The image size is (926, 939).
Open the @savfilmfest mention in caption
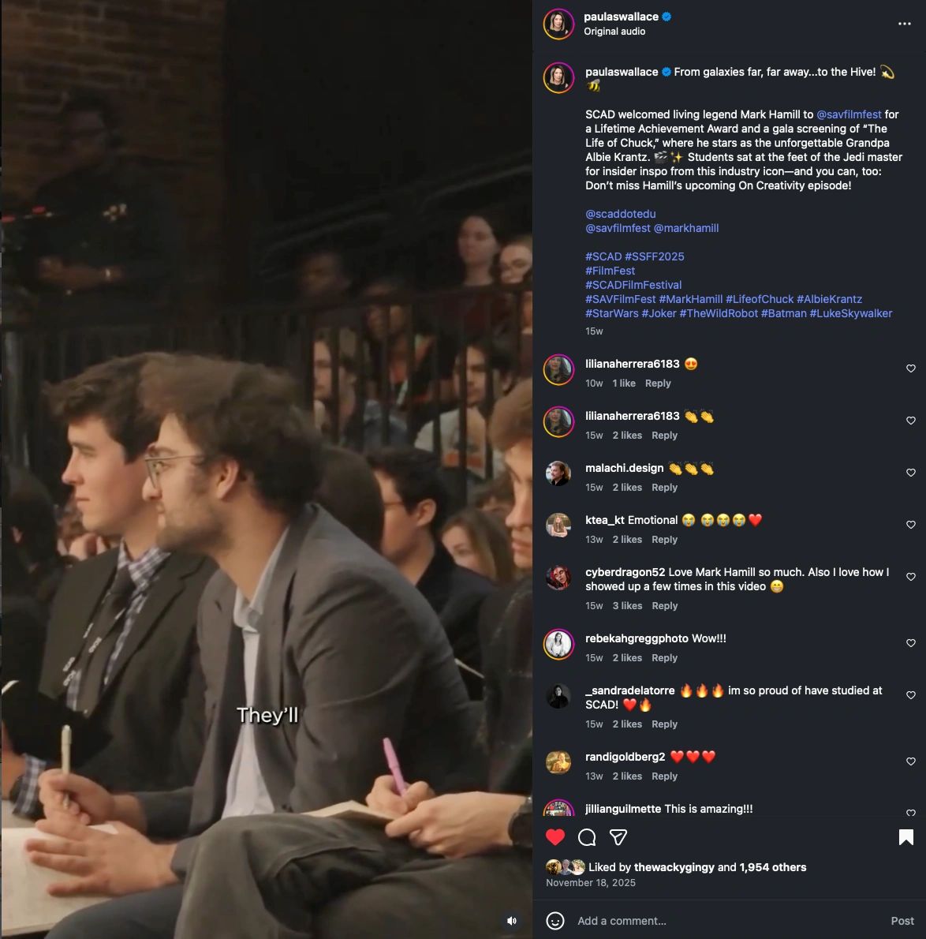849,114
